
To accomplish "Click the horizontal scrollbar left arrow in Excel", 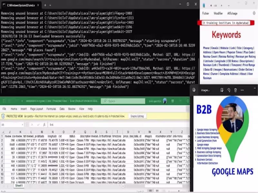I will tap(123, 186).
